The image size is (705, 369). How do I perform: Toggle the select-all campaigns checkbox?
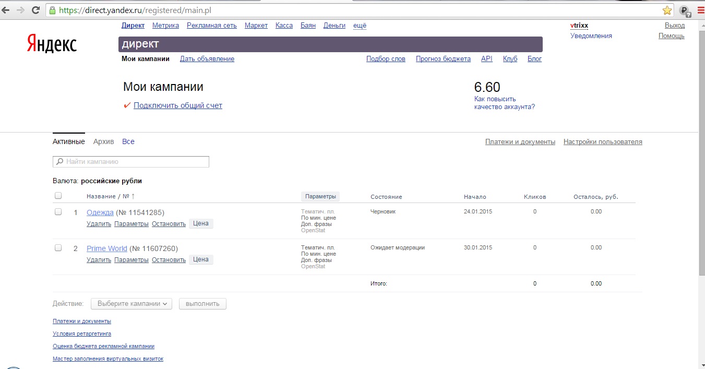point(58,196)
